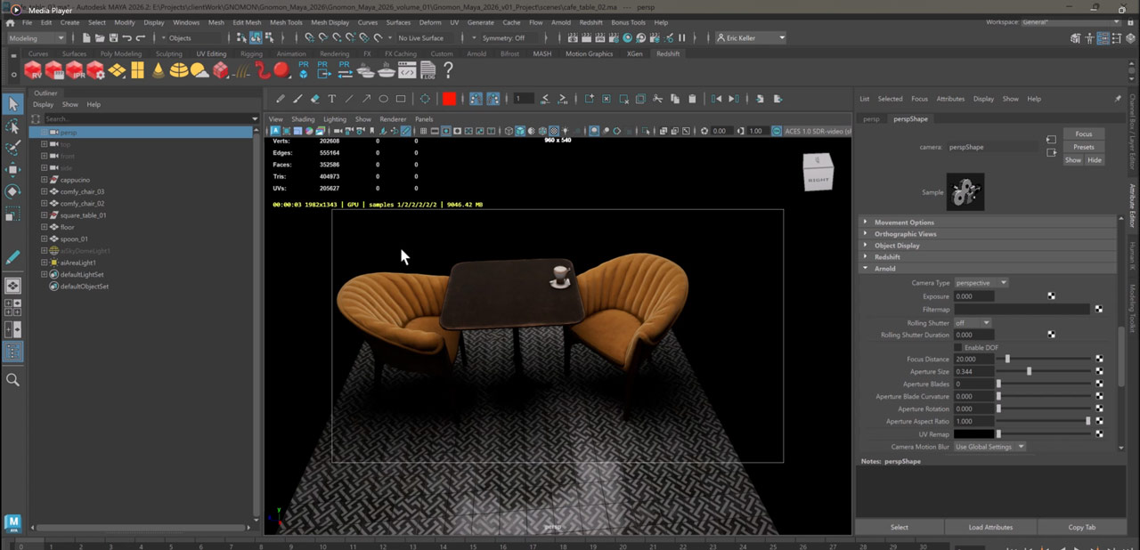1140x550 pixels.
Task: Adjust the Aperture Size slider
Action: pos(1029,372)
